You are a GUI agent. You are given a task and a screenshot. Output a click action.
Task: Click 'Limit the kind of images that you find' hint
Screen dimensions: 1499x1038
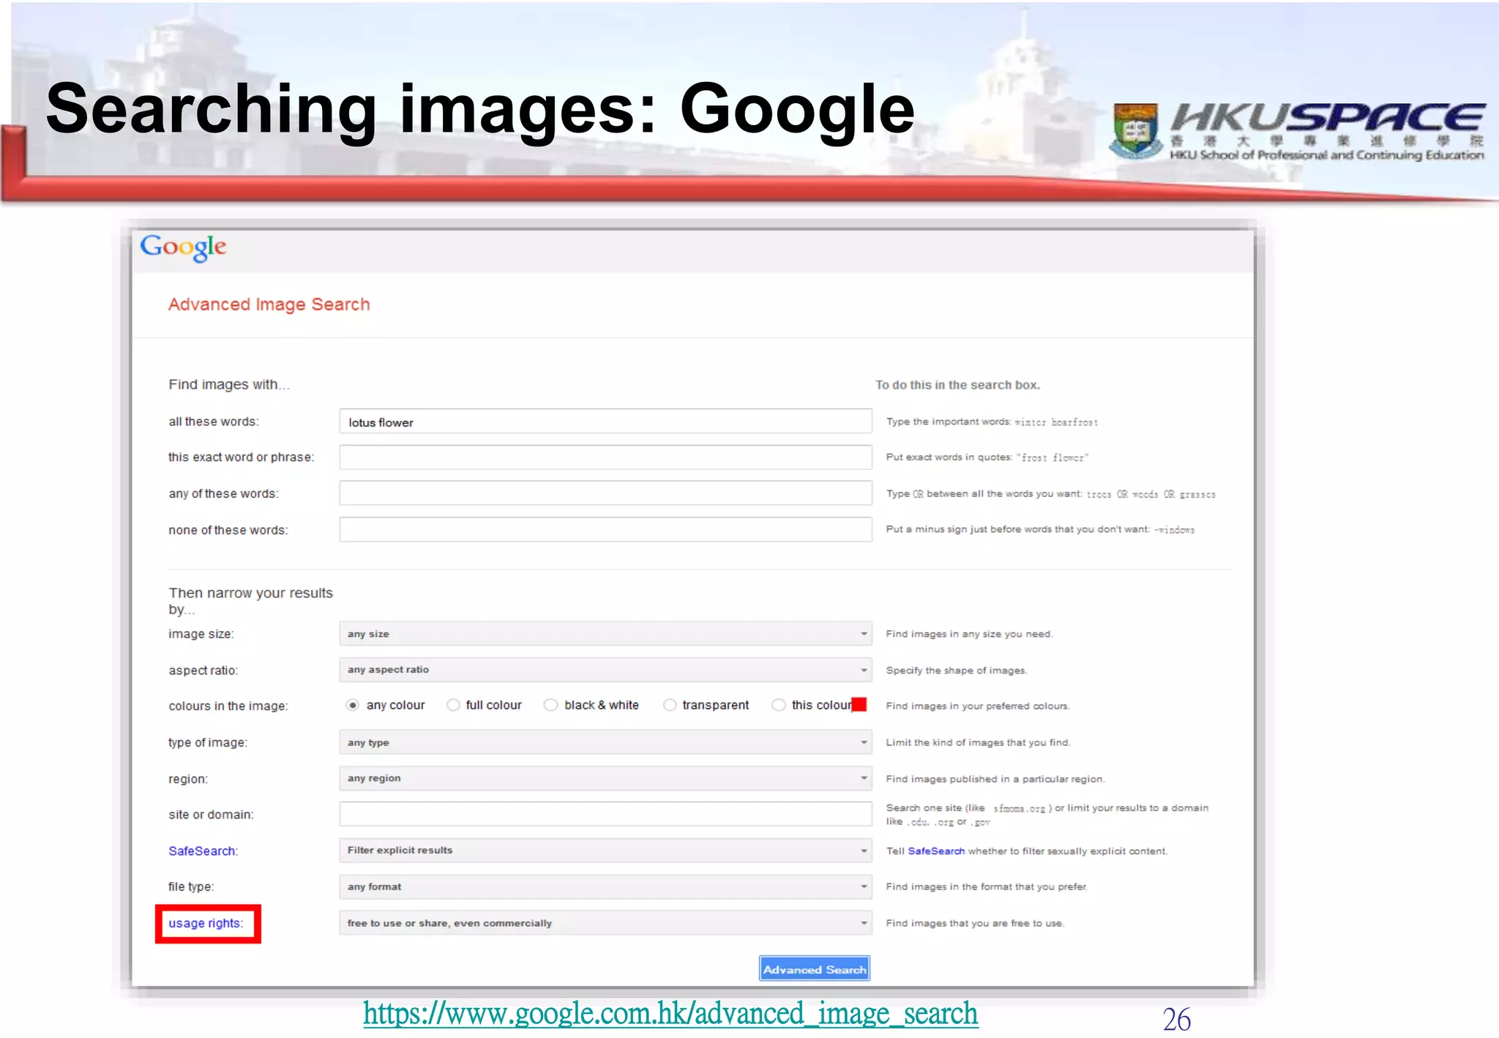[x=978, y=742]
